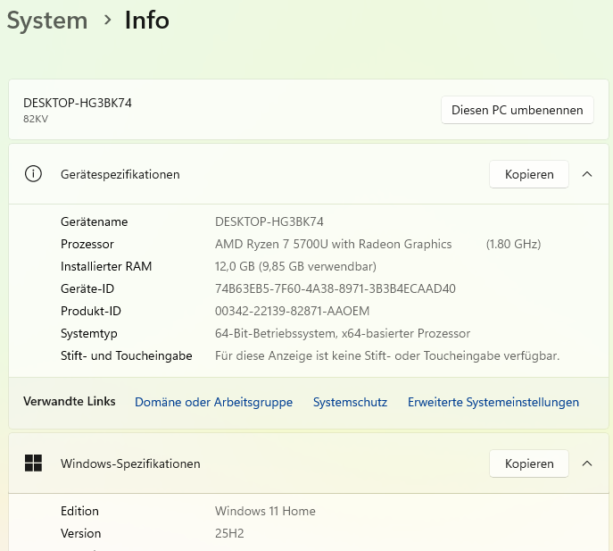Viewport: 613px width, 551px height.
Task: Select Produkt-ID value 00342-22139-82871-AAOEM
Action: (x=292, y=311)
